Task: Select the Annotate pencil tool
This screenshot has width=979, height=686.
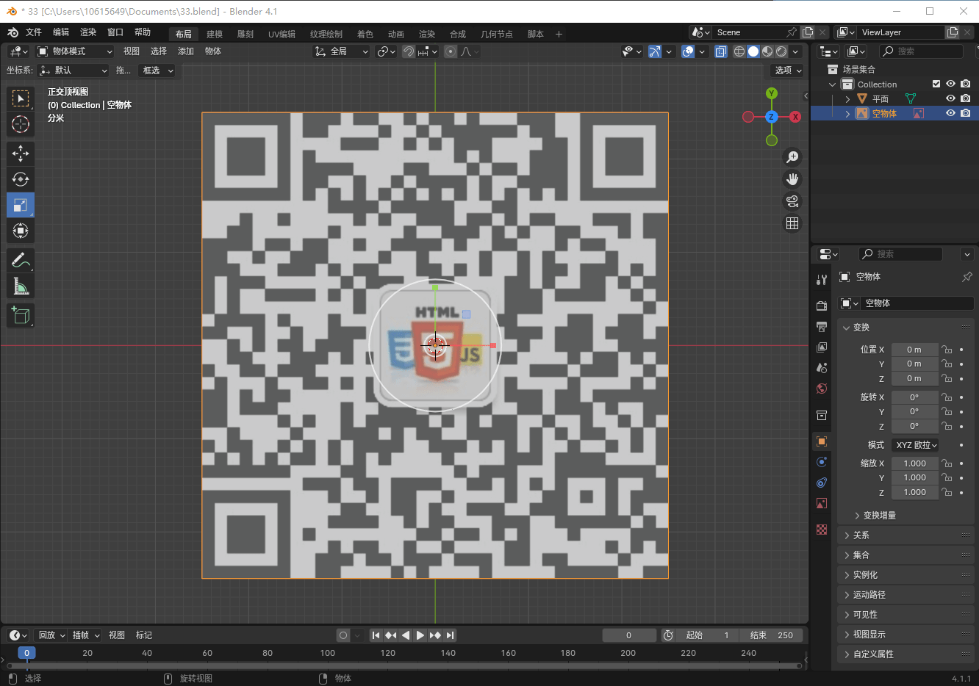Action: coord(21,260)
